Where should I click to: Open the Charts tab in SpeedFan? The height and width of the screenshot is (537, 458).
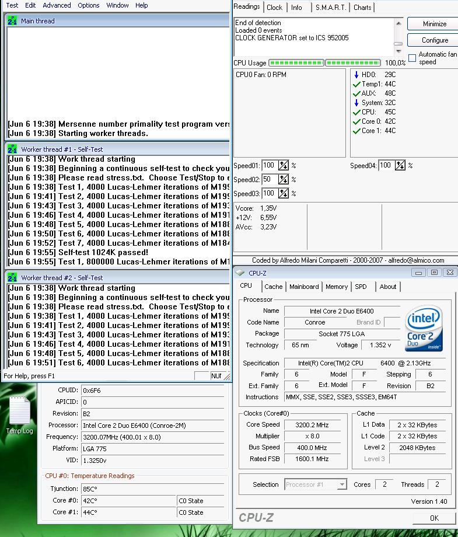click(362, 7)
